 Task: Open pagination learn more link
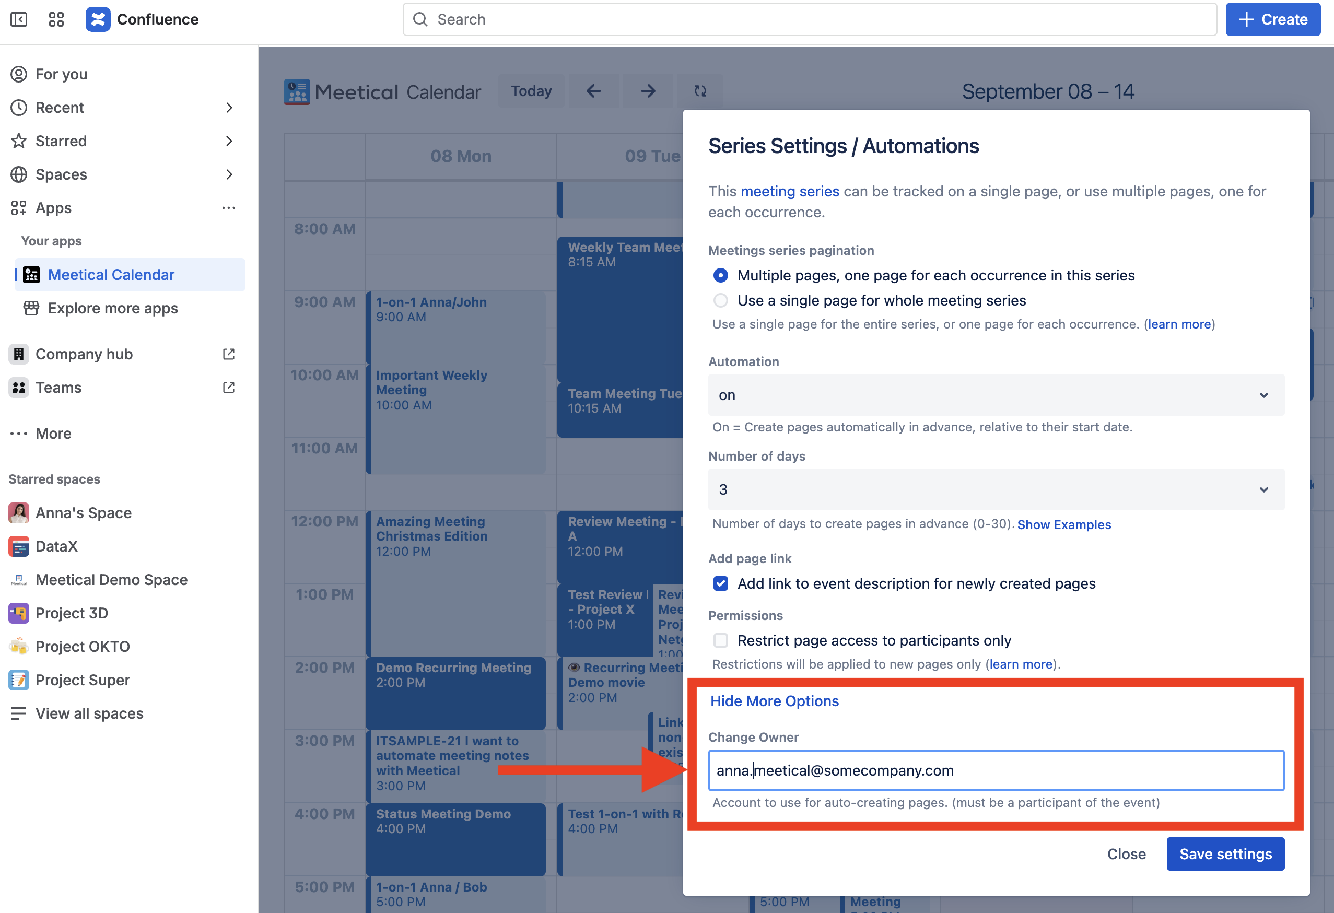click(x=1179, y=324)
